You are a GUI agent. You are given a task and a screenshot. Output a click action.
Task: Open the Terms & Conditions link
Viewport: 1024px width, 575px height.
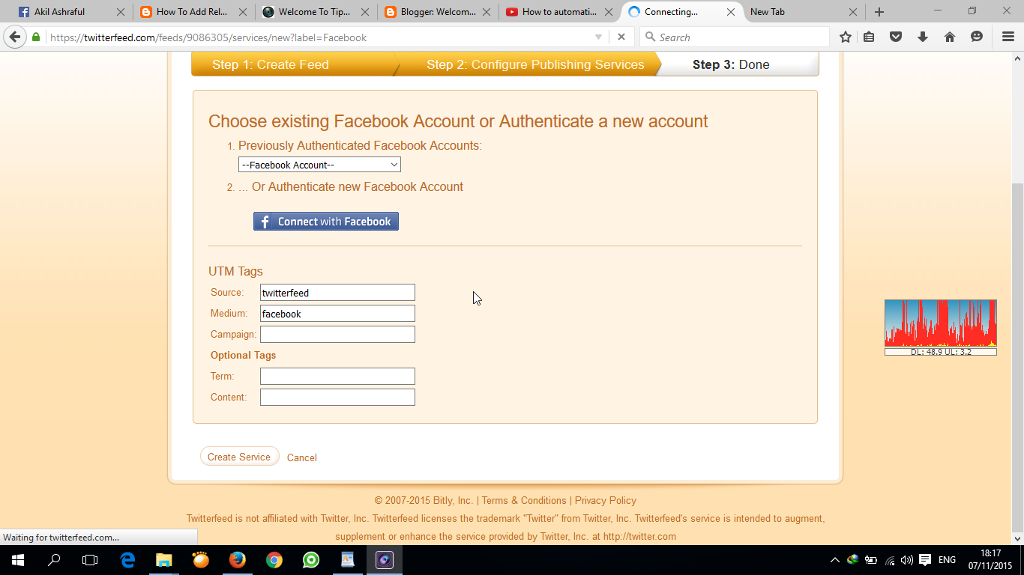524,500
